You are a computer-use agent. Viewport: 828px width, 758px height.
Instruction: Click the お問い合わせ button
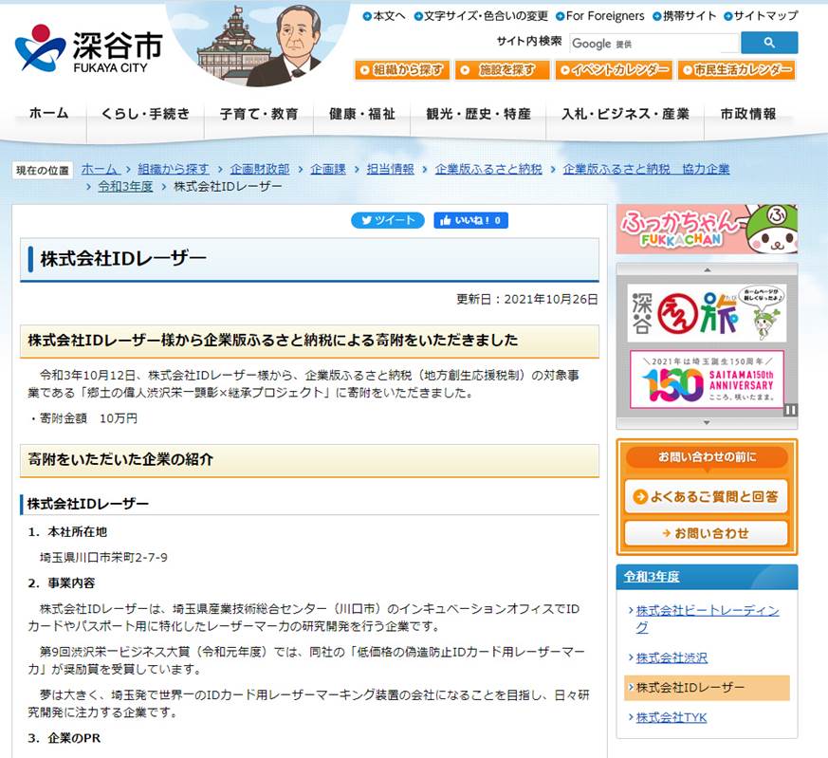(x=707, y=533)
